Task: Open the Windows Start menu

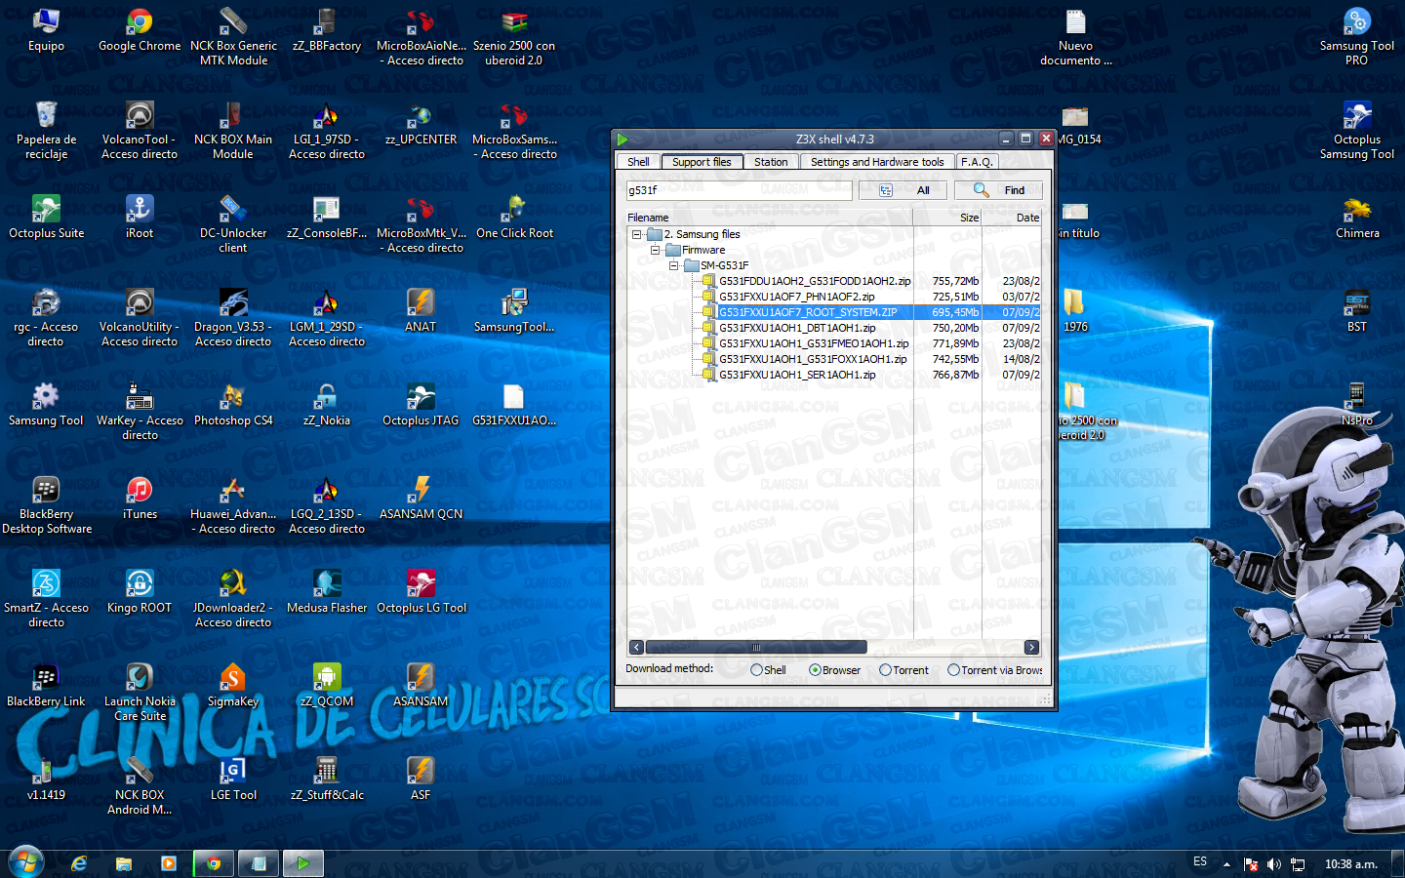Action: [26, 862]
